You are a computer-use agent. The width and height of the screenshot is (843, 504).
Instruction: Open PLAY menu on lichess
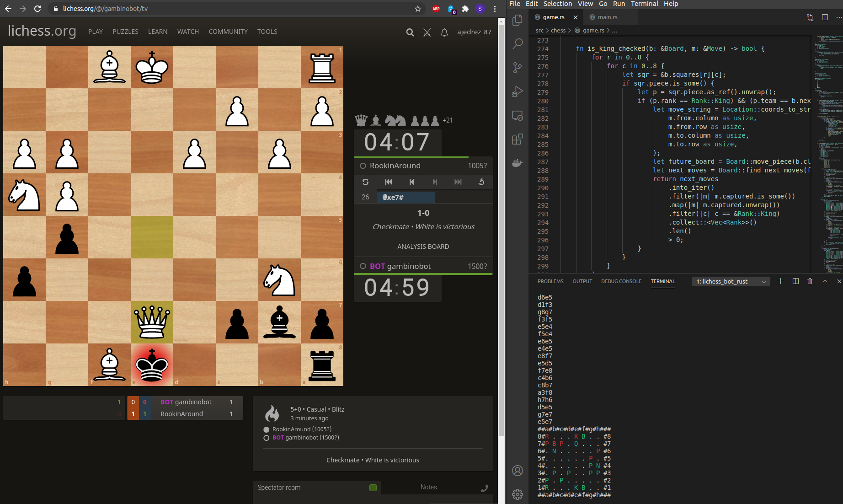point(96,32)
